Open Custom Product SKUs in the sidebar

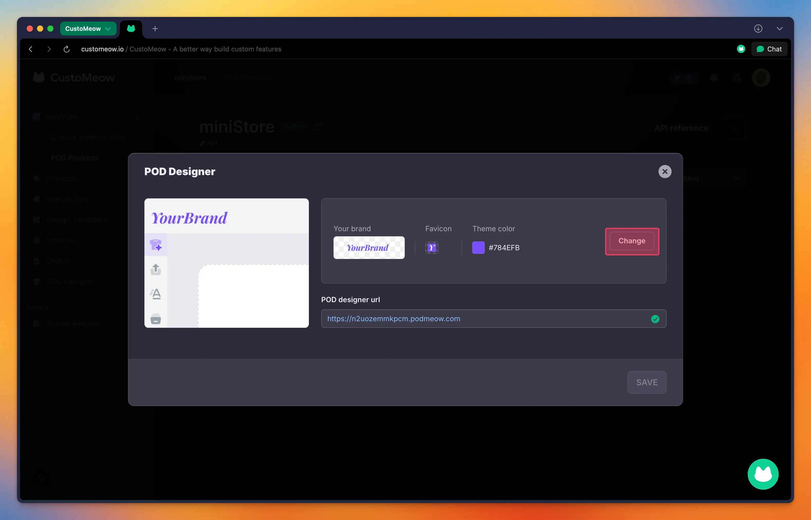(x=89, y=137)
